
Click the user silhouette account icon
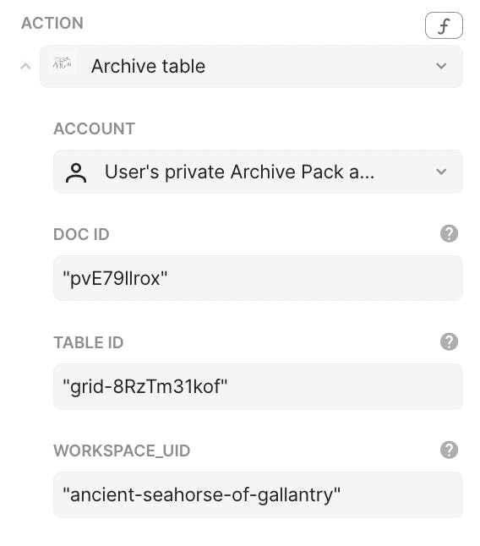(76, 172)
